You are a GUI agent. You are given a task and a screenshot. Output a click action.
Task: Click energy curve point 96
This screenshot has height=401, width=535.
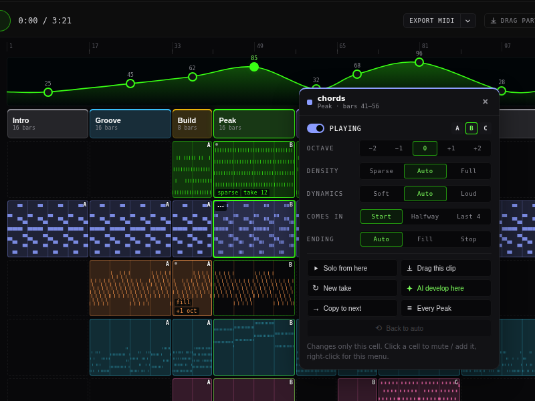point(419,62)
